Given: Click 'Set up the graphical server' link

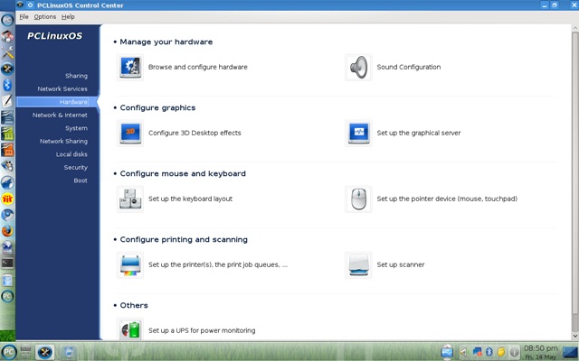Looking at the screenshot, I should coord(419,133).
